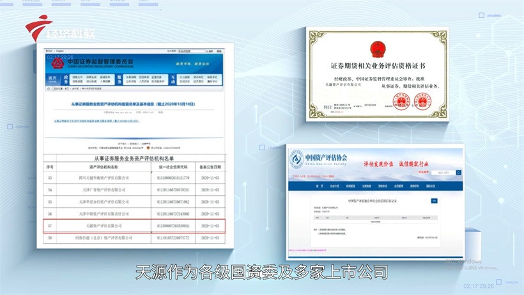Screen dimensions: 524x295
Task: Select the highlighted cell 天源资产评估有限公司
Action: (104, 226)
